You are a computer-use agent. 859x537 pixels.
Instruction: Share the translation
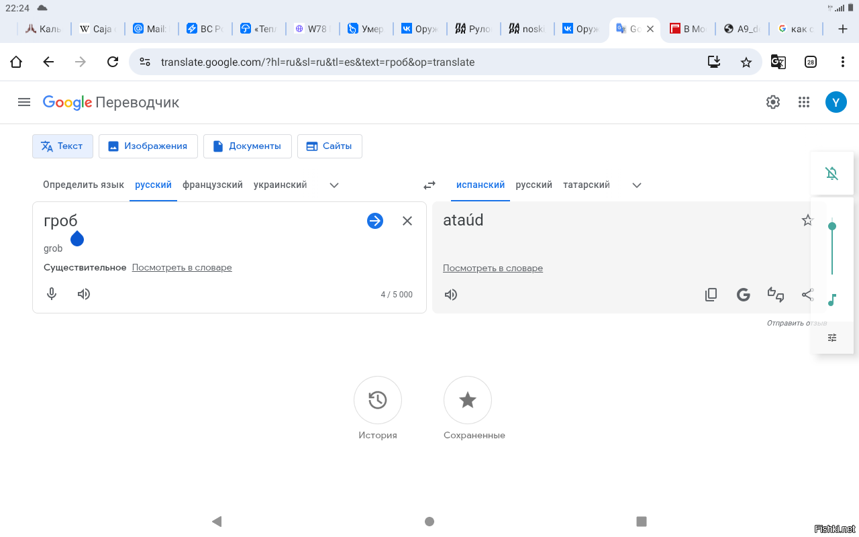click(x=807, y=294)
